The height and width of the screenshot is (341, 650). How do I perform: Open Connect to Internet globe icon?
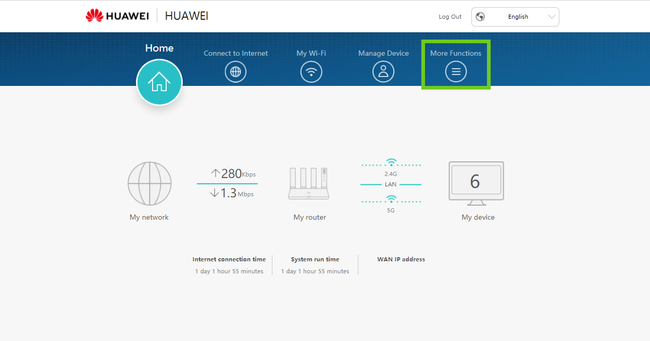coord(235,72)
